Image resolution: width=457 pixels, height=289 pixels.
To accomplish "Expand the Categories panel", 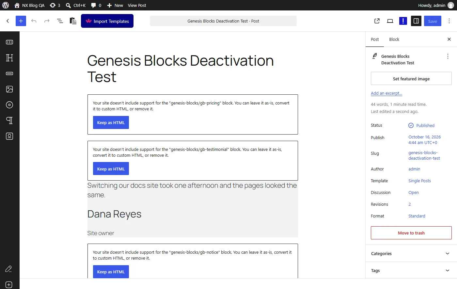I will [x=411, y=253].
